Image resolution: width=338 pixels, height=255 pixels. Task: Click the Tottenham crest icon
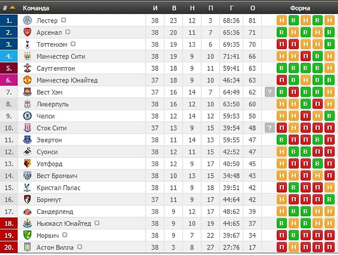27,44
